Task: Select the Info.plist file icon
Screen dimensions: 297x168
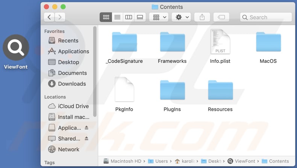Action: (220, 42)
